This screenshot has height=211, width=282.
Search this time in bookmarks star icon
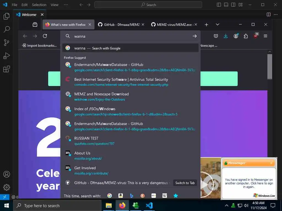(x=176, y=196)
